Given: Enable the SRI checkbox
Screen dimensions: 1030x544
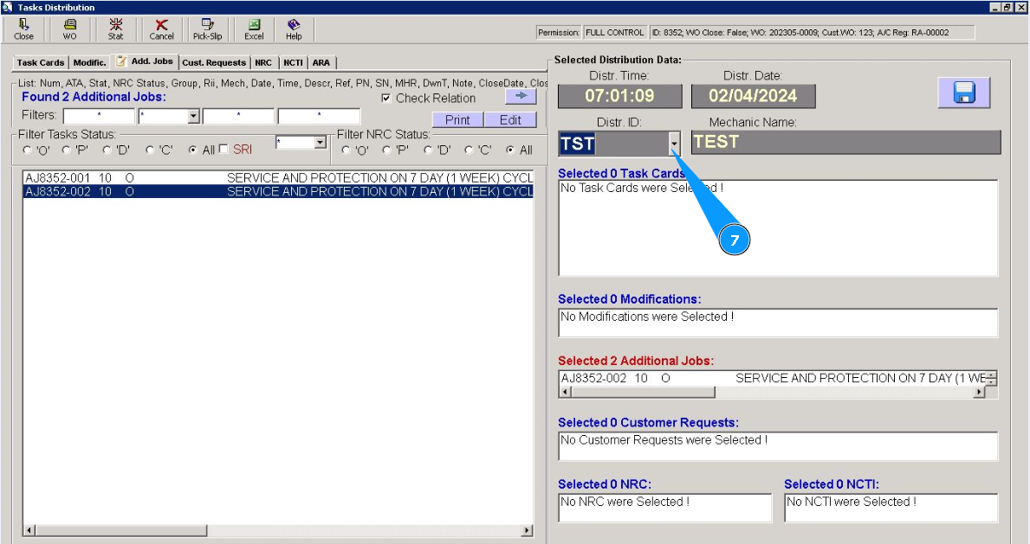Looking at the screenshot, I should tap(223, 149).
